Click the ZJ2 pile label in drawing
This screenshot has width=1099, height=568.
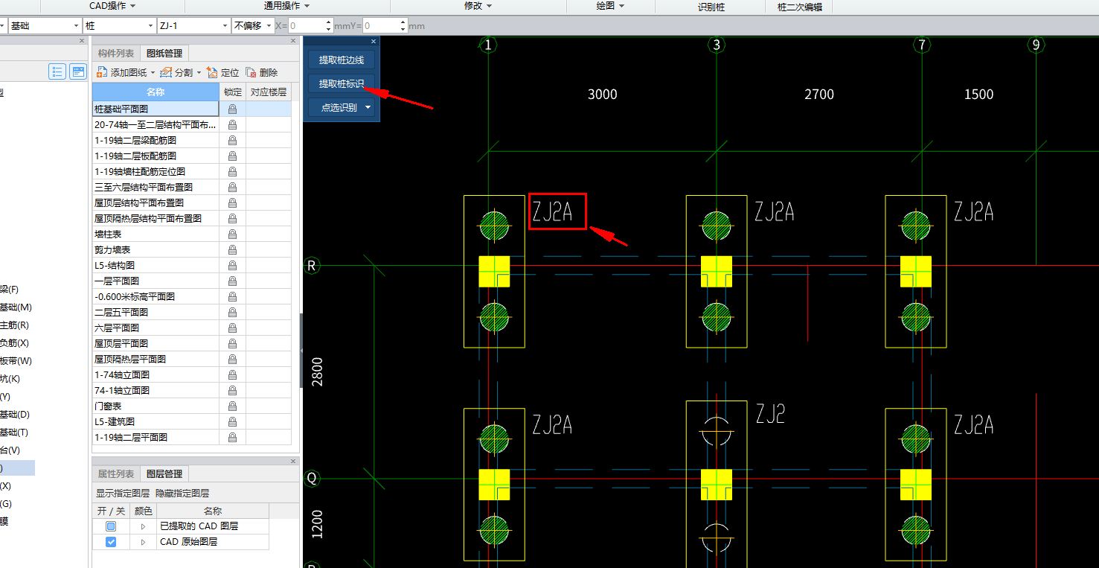(x=770, y=413)
